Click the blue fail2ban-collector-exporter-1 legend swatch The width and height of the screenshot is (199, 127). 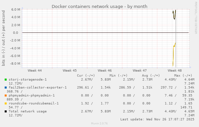[6, 88]
